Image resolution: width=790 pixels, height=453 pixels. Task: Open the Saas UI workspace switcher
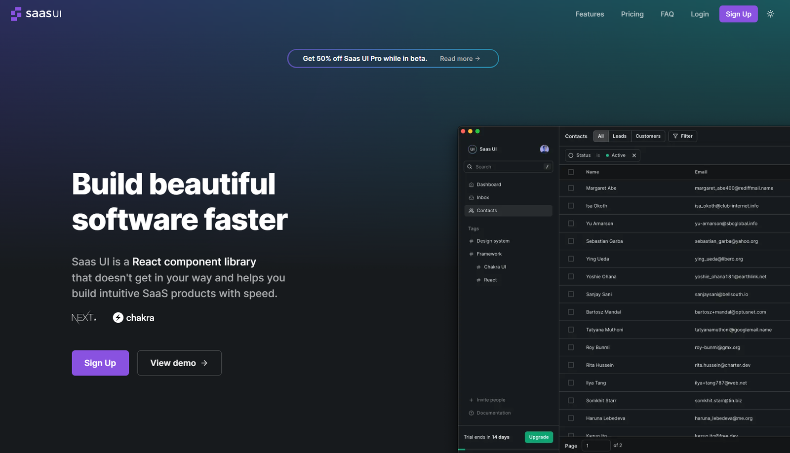coord(483,149)
